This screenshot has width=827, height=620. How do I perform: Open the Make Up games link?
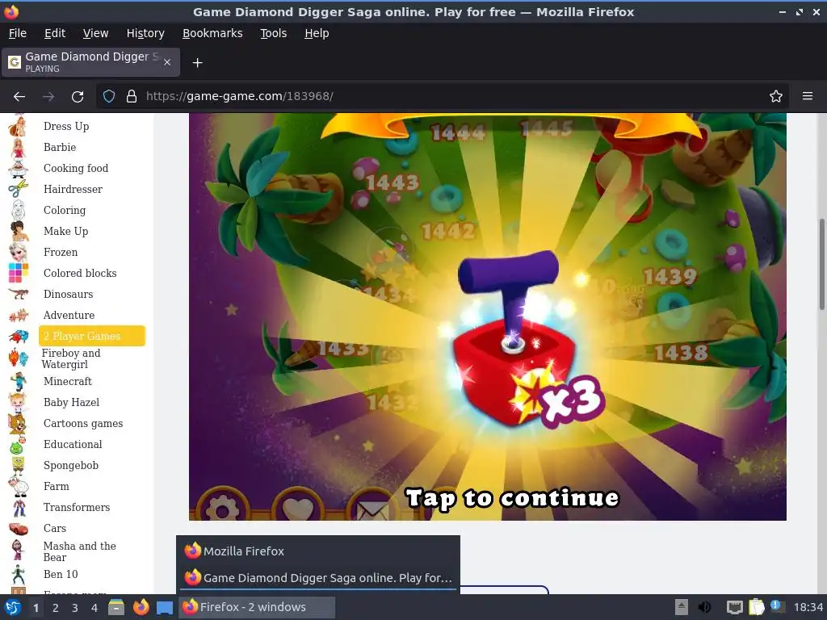tap(65, 232)
